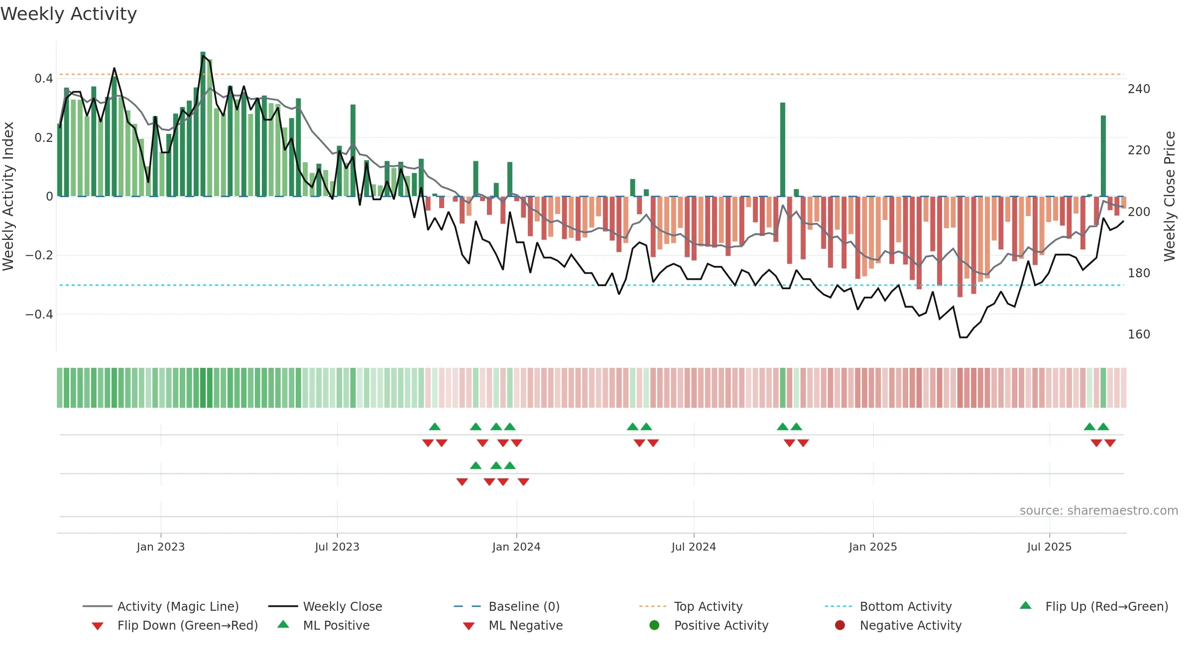
Task: Click the tall green spike bar near Oct 2024
Action: click(783, 149)
